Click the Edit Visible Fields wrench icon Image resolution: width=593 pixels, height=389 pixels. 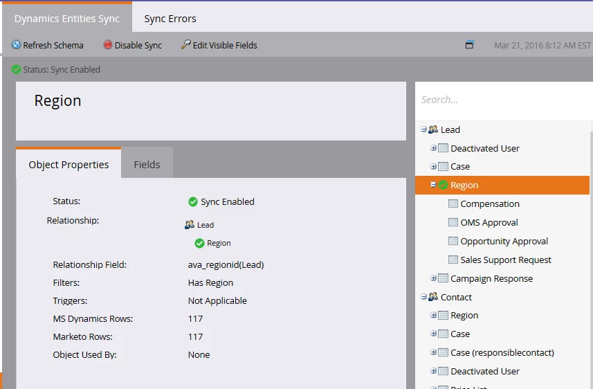(x=185, y=45)
